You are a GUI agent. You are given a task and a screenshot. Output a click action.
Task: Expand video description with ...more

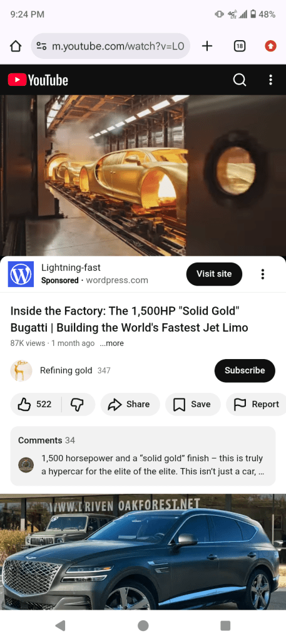click(111, 343)
